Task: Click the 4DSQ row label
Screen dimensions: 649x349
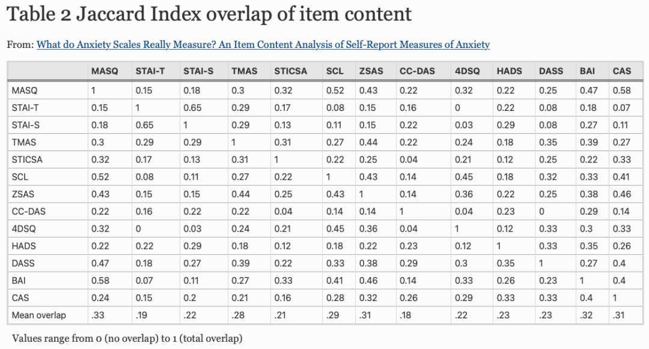Action: pyautogui.click(x=23, y=229)
